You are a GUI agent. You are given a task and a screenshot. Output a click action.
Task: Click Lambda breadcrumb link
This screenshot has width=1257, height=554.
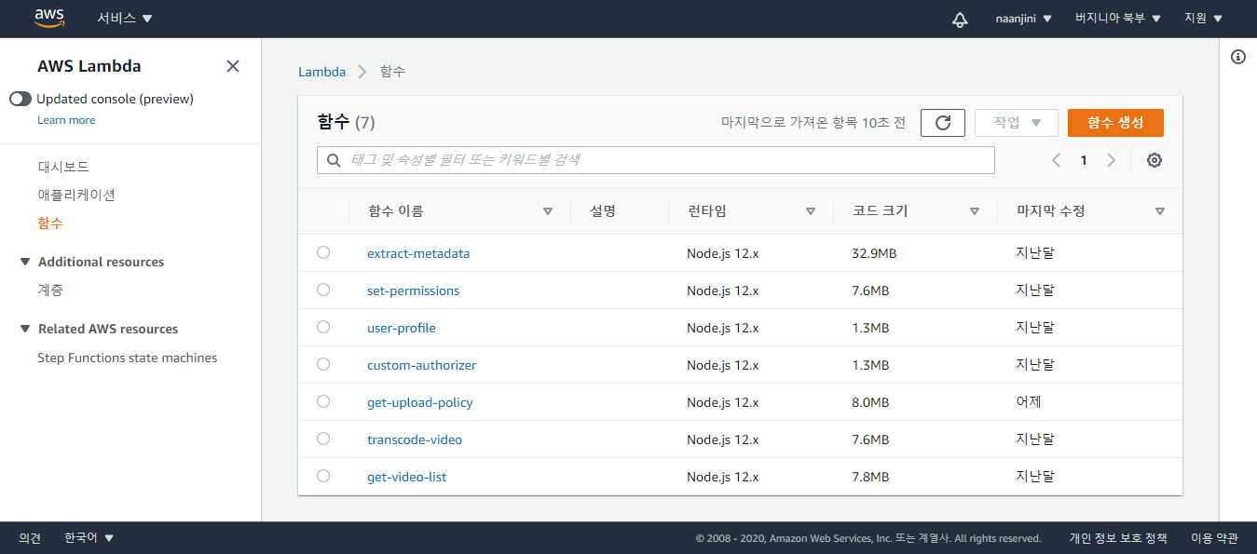321,72
